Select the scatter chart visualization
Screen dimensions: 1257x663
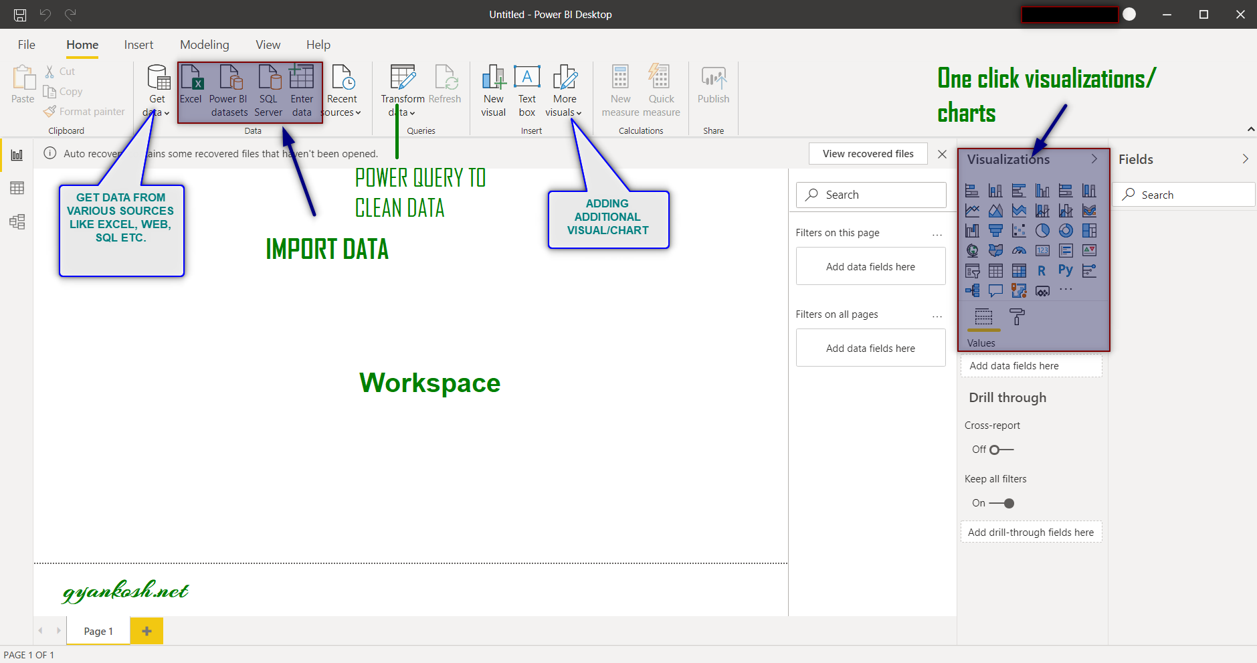1019,231
